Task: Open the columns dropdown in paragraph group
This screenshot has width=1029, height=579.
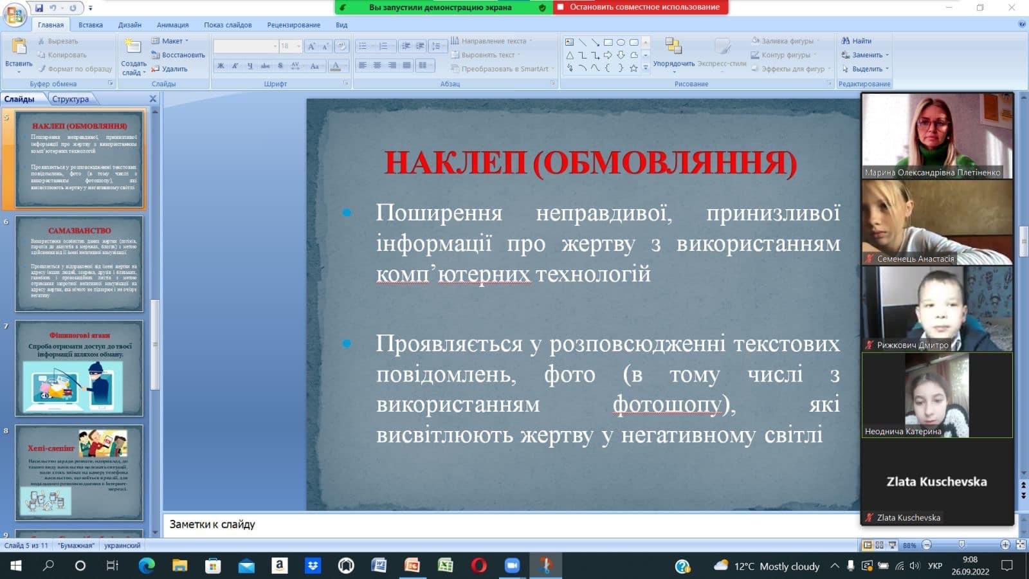Action: [x=424, y=66]
